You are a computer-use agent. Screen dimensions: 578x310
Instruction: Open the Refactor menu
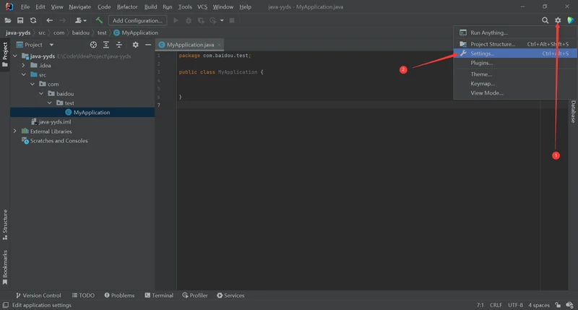(127, 7)
